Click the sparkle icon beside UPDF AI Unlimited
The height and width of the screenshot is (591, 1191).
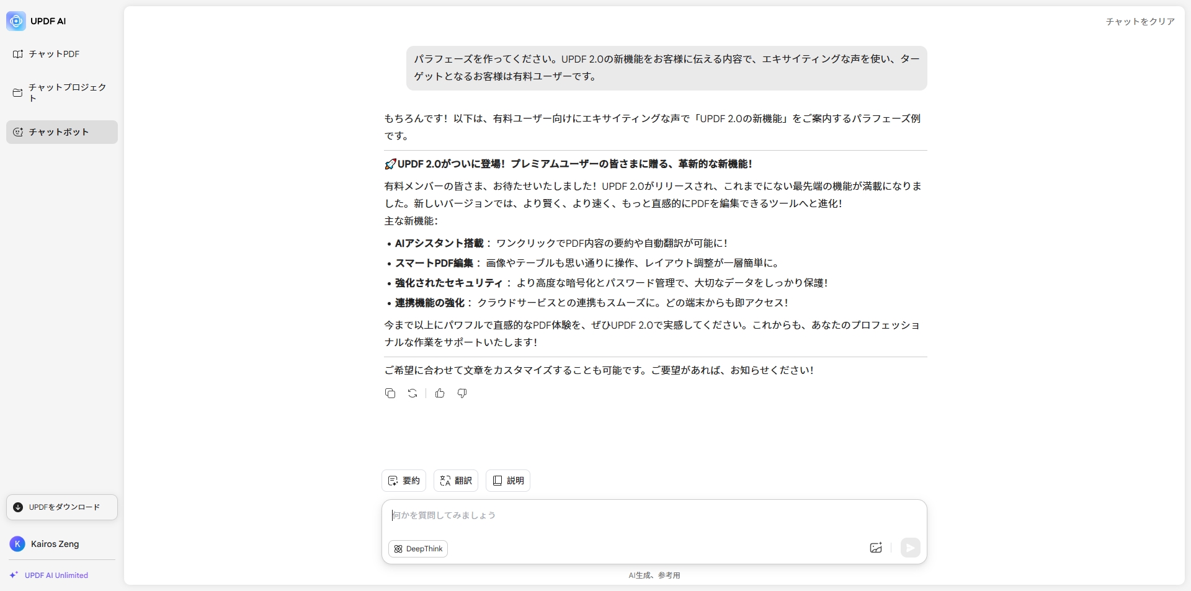[x=14, y=575]
